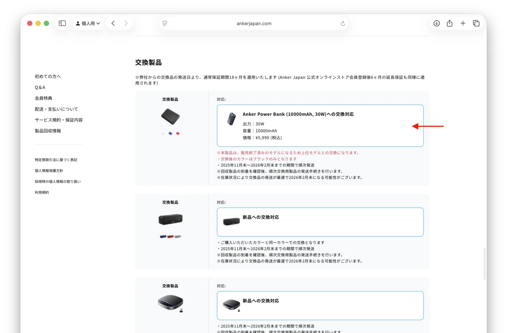The width and height of the screenshot is (507, 333).
Task: Pick the red power bank color swatch
Action: pos(178,133)
